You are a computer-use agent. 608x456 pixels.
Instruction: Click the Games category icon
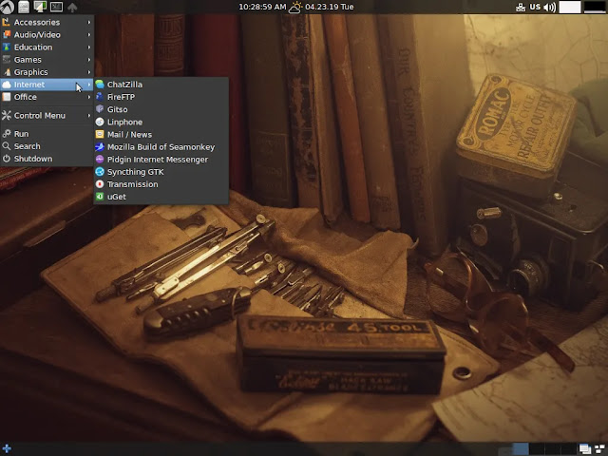7,59
